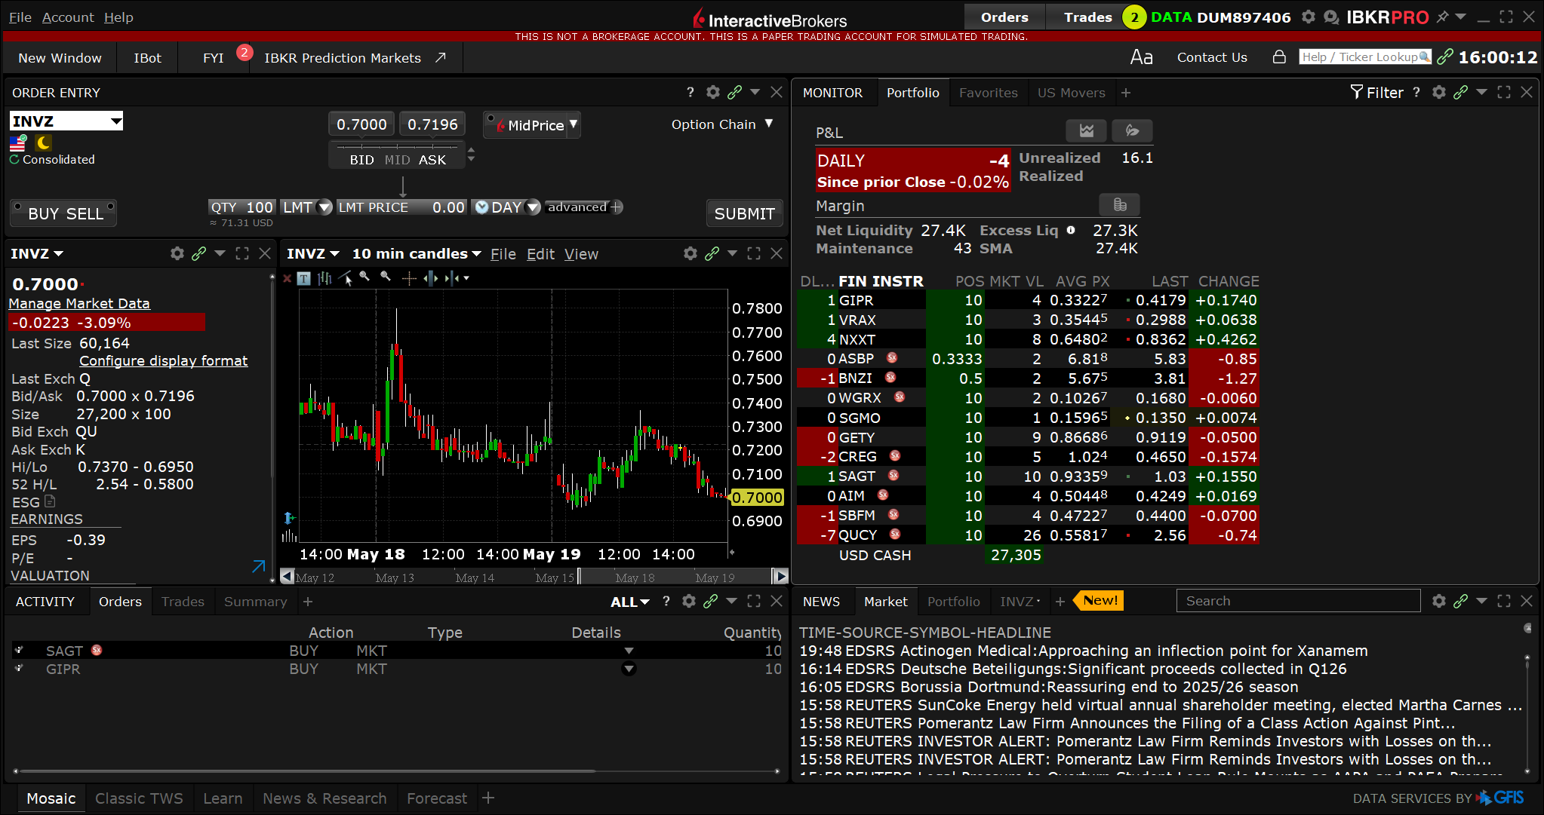The width and height of the screenshot is (1544, 815).
Task: Expand the SAGT order details arrow
Action: point(629,651)
